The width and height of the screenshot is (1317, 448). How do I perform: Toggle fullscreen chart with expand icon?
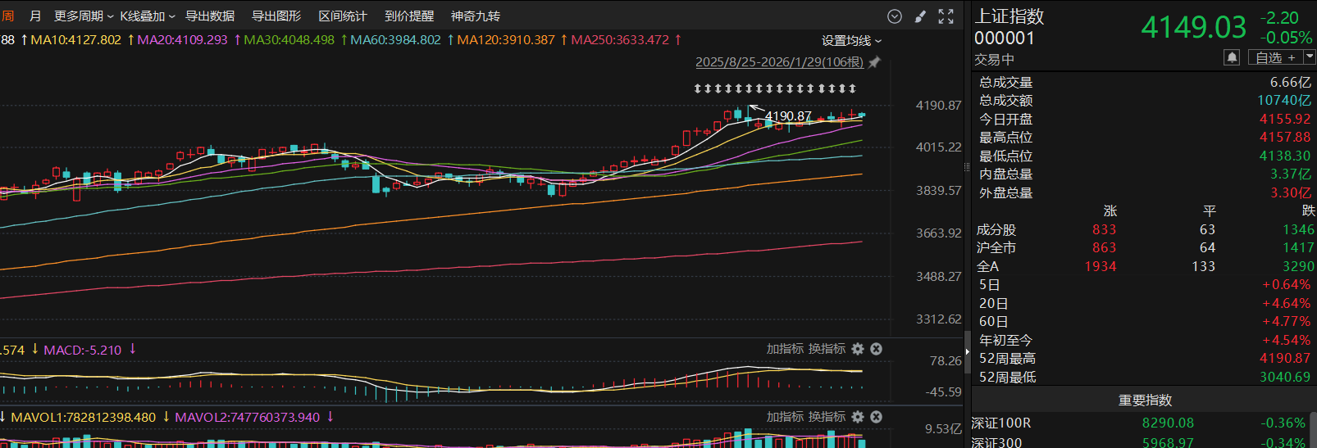[946, 16]
